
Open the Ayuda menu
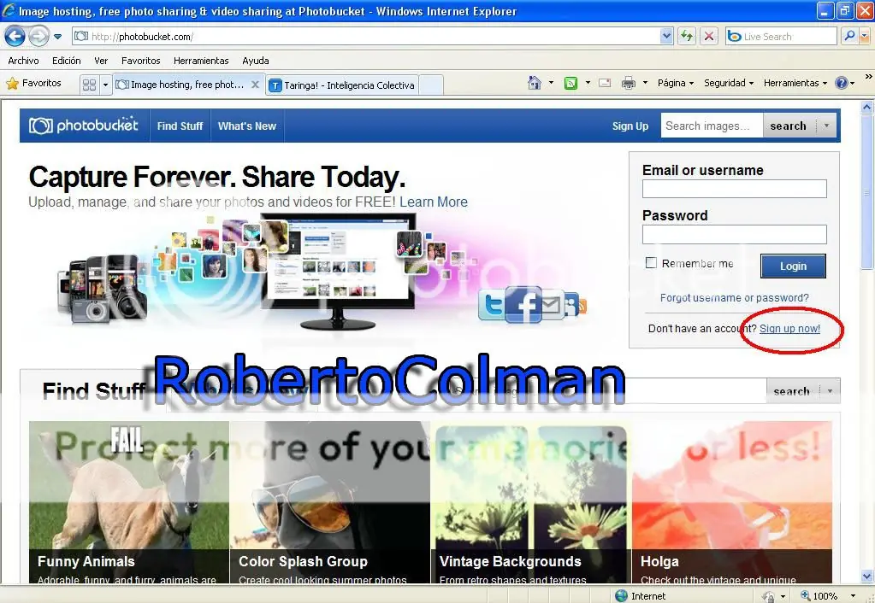pyautogui.click(x=256, y=61)
